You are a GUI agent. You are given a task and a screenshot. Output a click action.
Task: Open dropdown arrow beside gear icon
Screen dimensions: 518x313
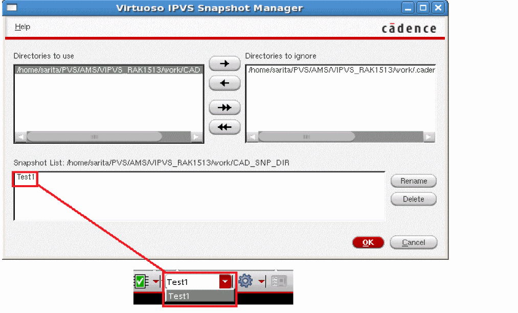point(261,282)
